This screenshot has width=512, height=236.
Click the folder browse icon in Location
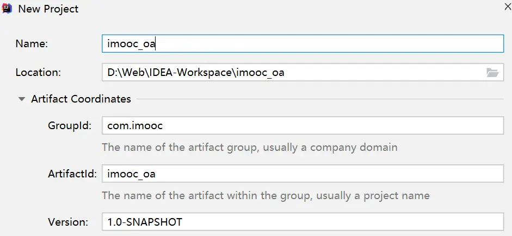pos(492,73)
